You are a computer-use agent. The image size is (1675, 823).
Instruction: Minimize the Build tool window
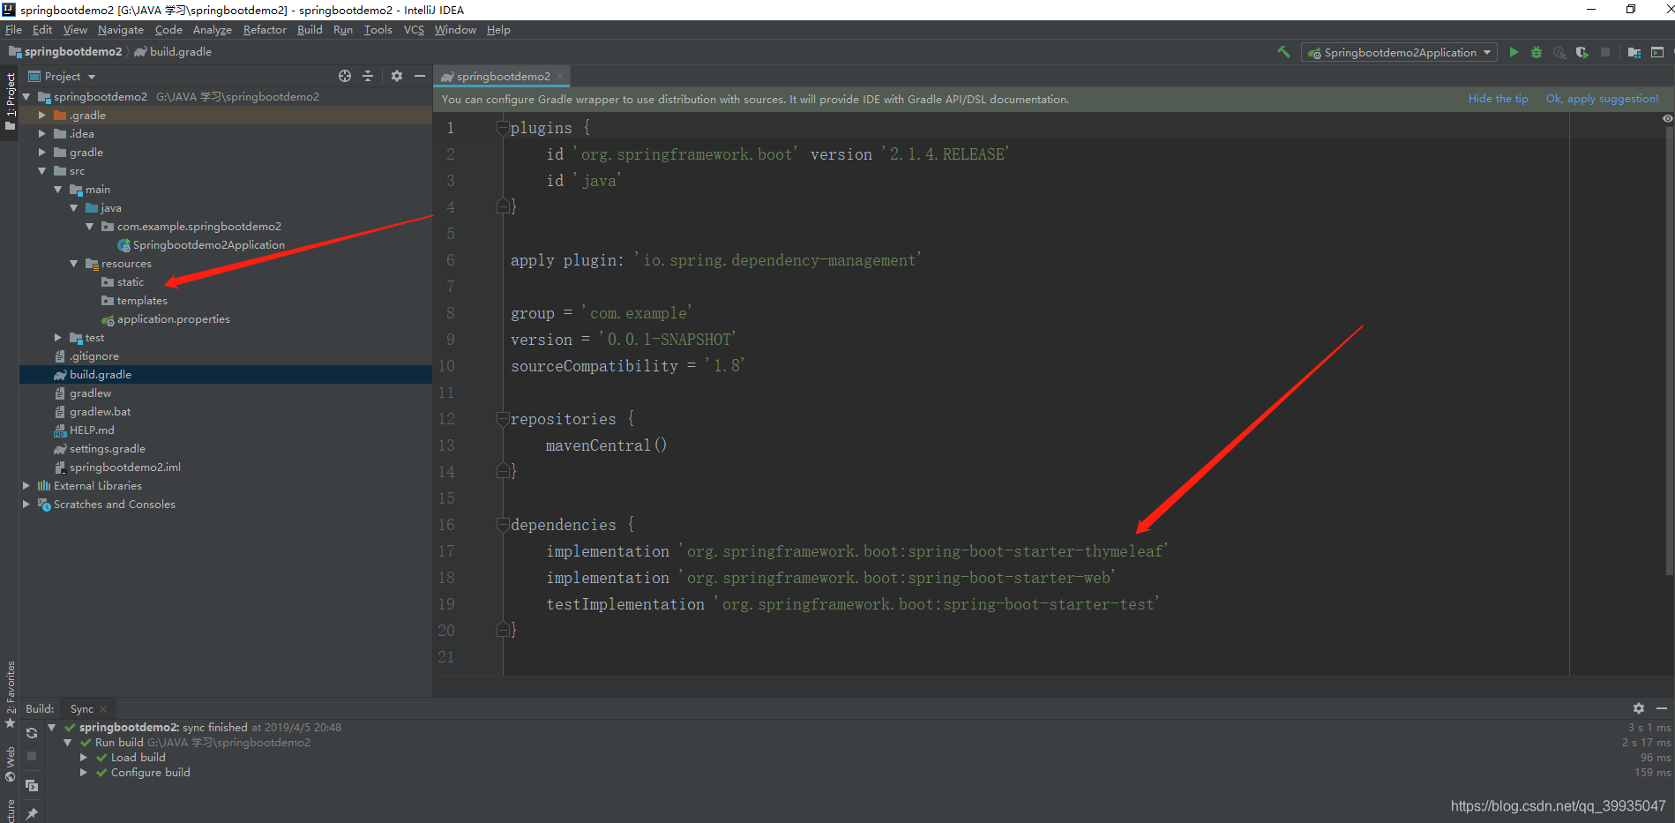(1662, 708)
